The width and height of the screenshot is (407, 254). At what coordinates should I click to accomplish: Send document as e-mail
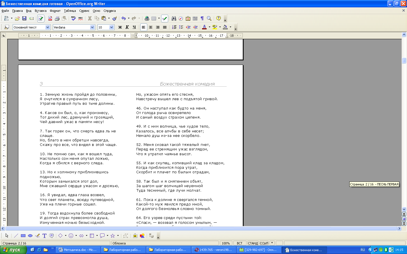[31, 19]
